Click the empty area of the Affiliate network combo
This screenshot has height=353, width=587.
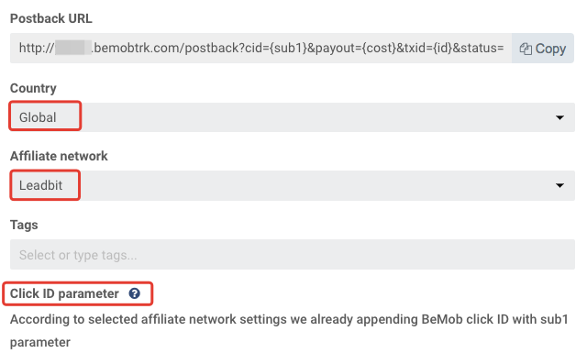(x=316, y=185)
